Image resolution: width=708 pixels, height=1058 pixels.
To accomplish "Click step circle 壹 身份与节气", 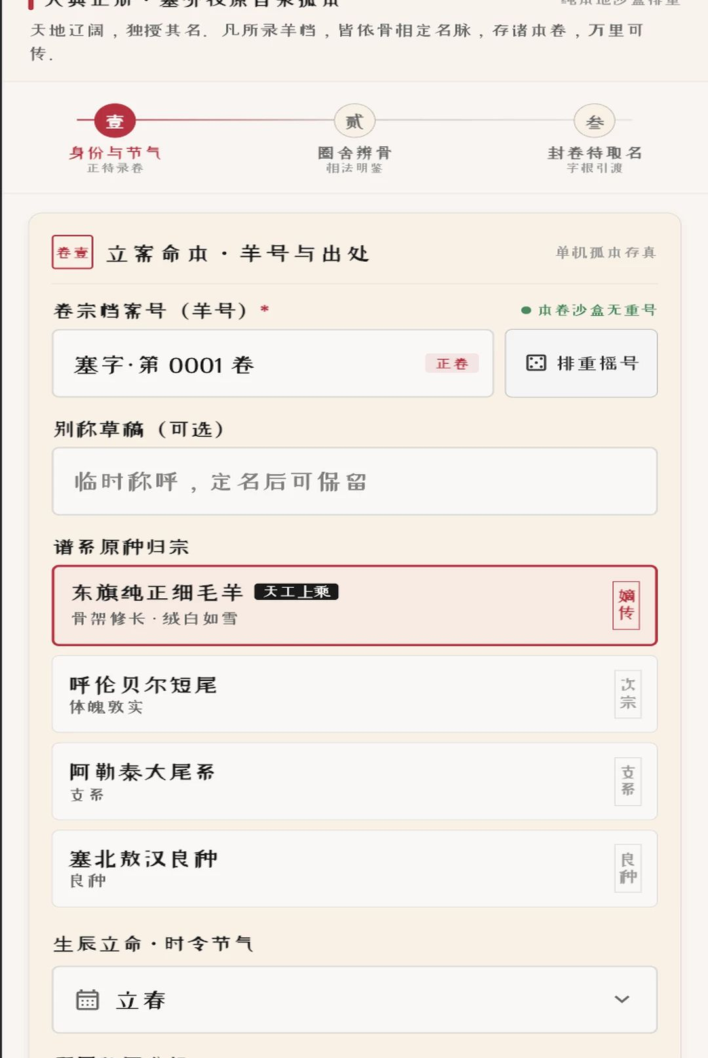I will (x=115, y=121).
